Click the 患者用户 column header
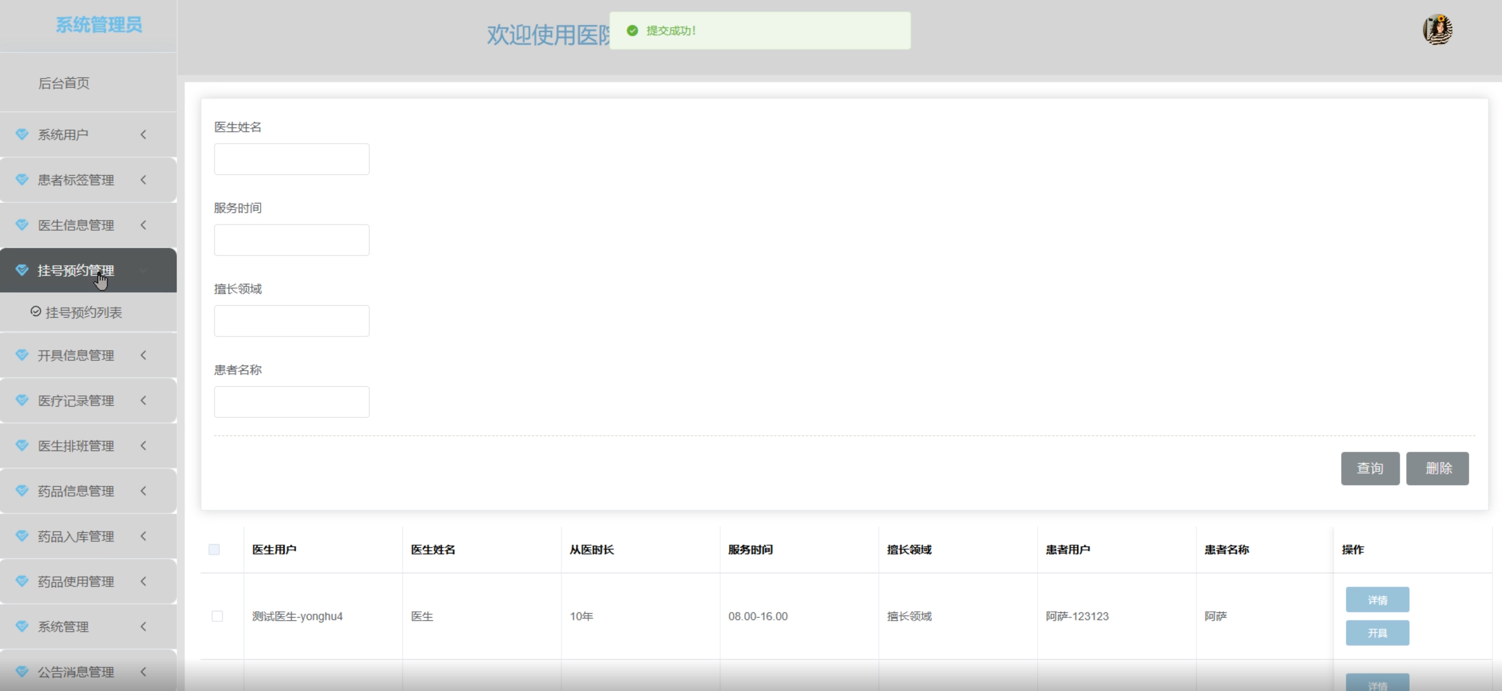 pos(1068,549)
